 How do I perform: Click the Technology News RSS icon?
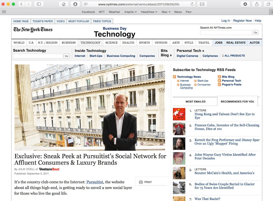tap(174, 77)
